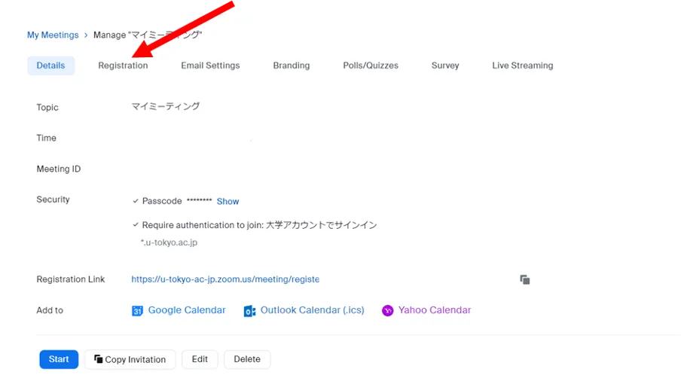Viewport: 681px width, 381px height.
Task: Go to the Polls/Quizzes tab
Action: pos(370,66)
